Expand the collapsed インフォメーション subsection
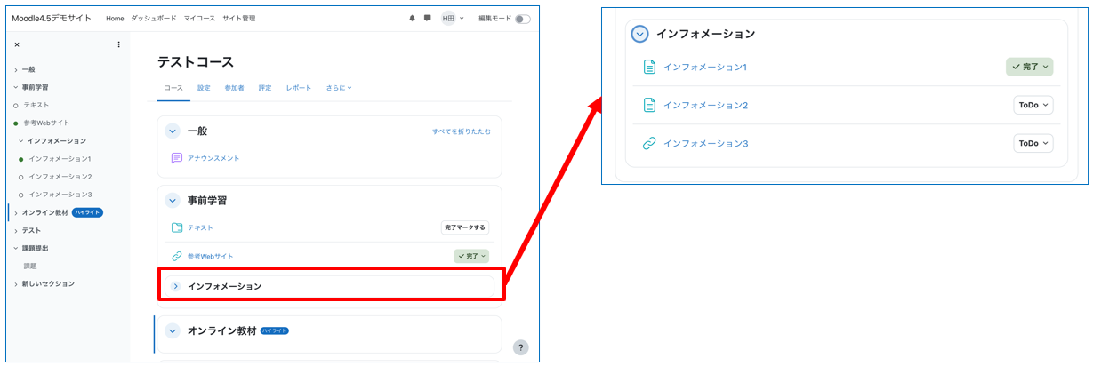Image resolution: width=1093 pixels, height=366 pixels. [x=175, y=286]
